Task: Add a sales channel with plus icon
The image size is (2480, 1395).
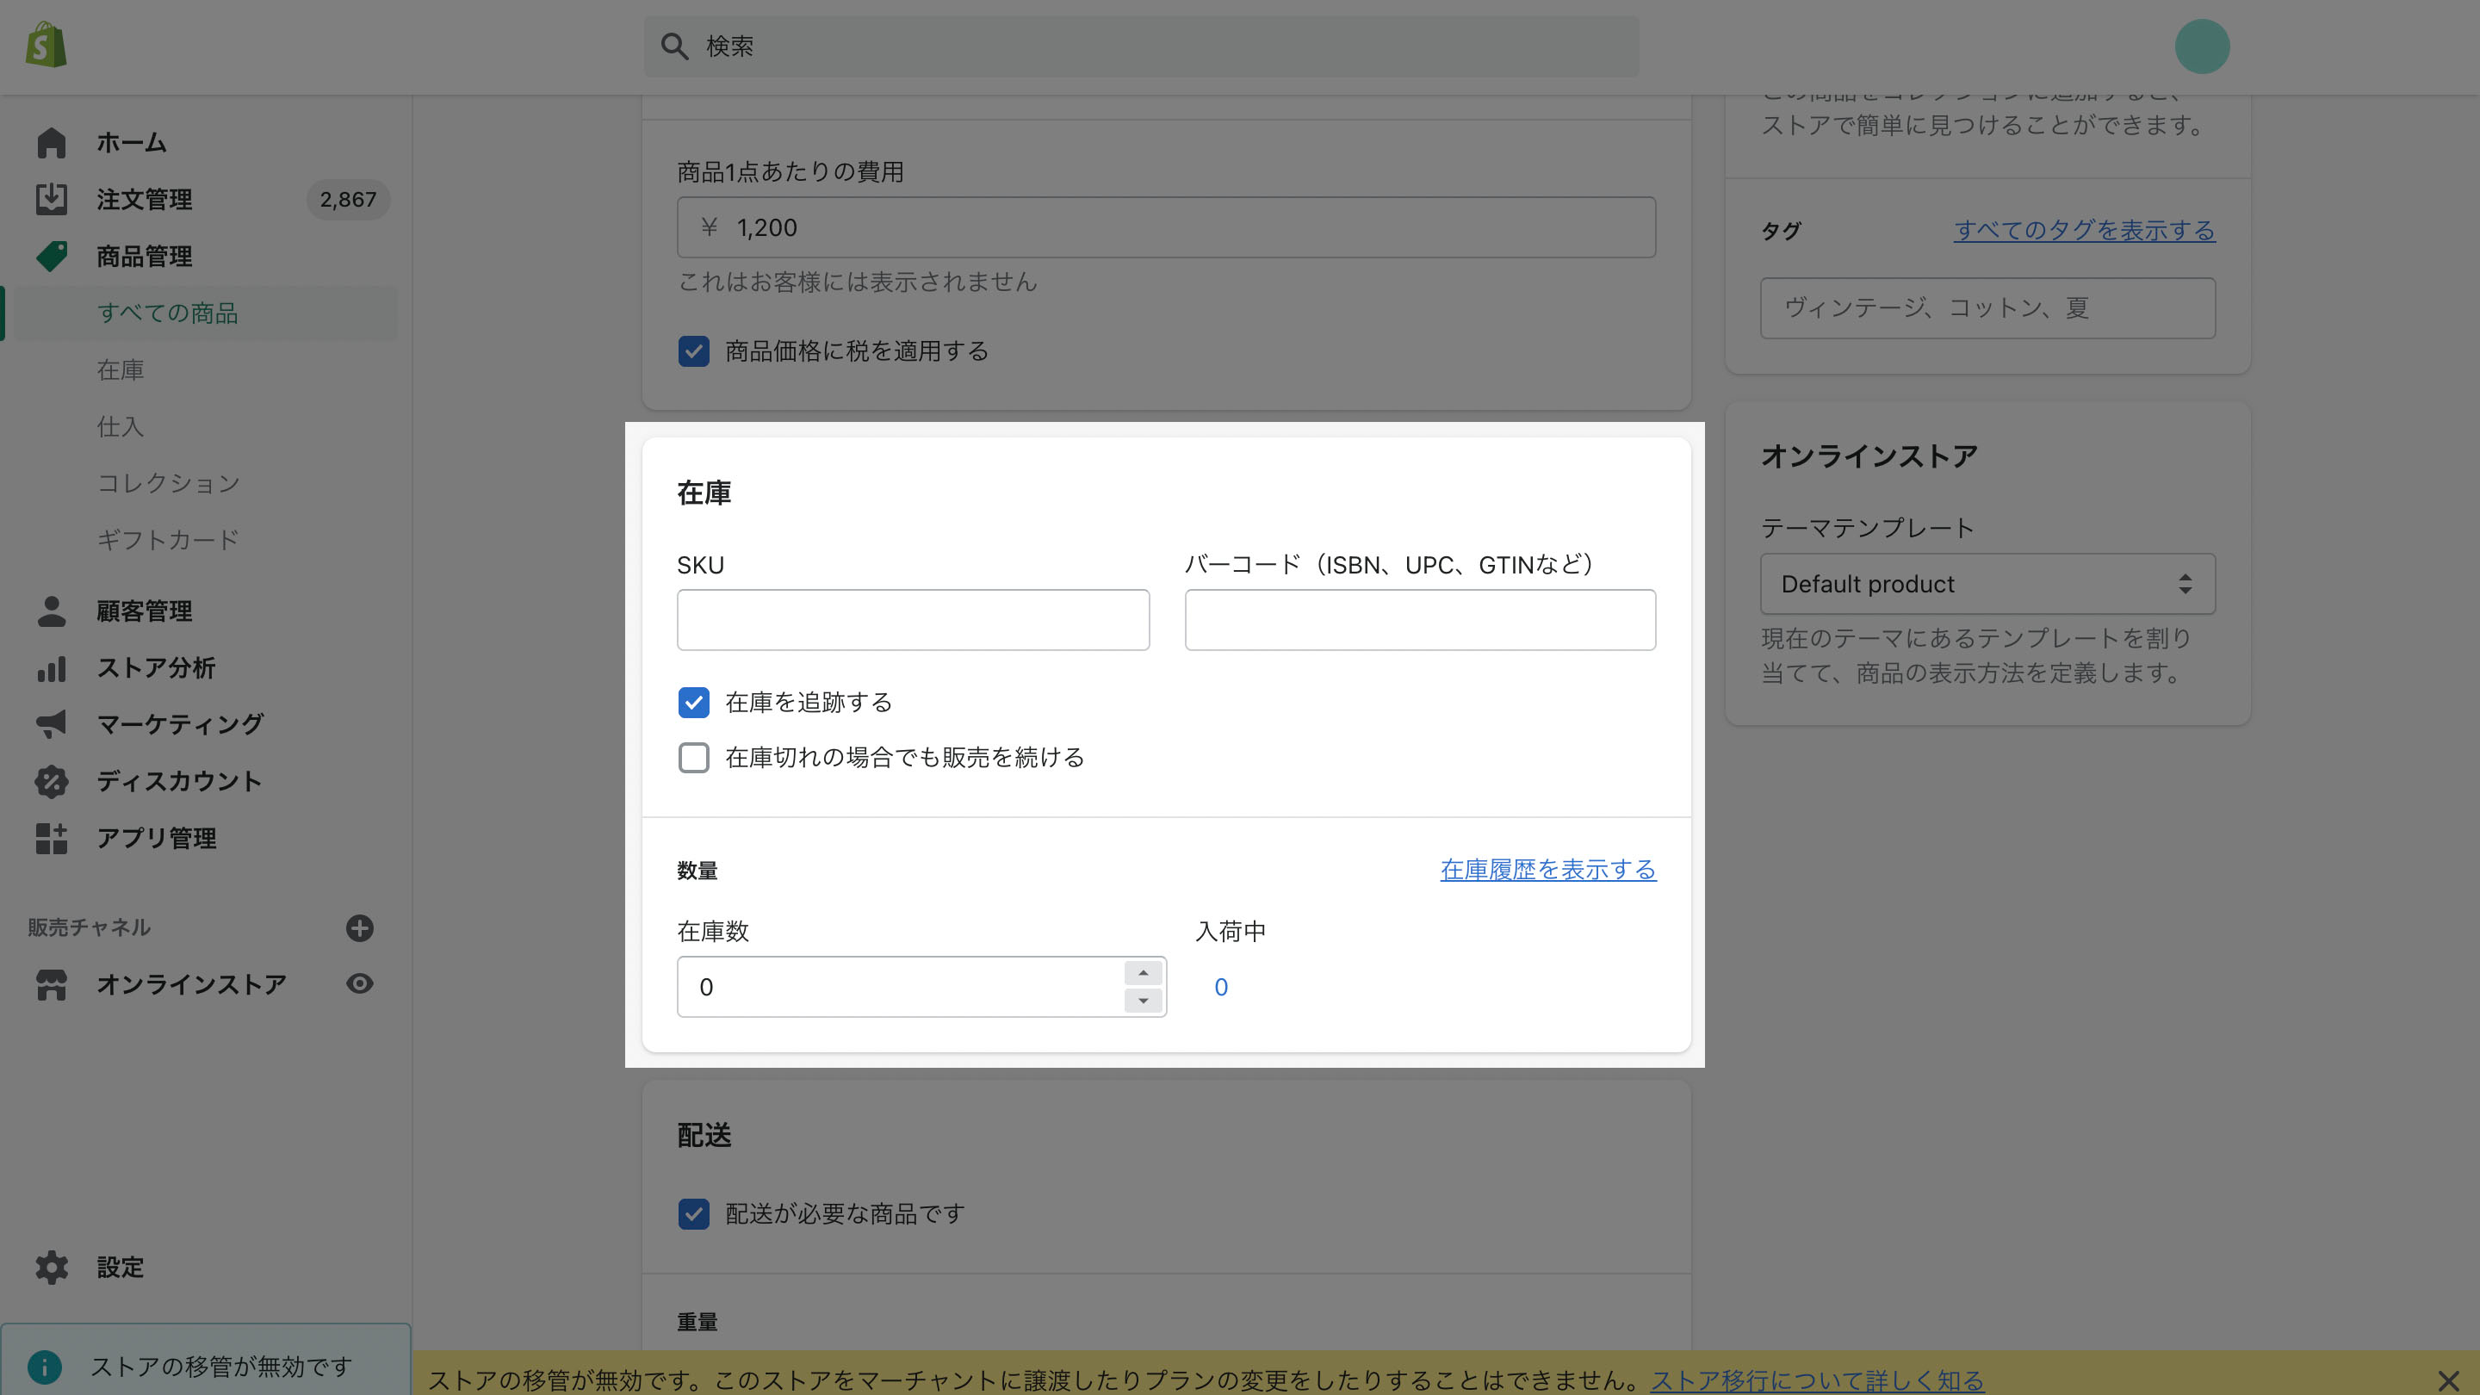Action: tap(359, 927)
